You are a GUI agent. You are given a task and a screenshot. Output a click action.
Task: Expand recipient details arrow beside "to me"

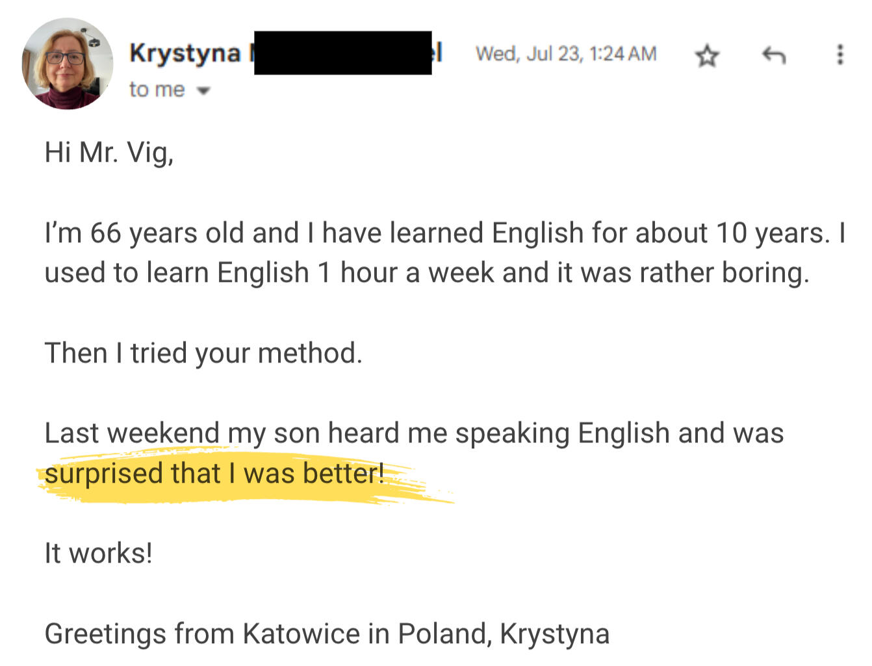204,91
